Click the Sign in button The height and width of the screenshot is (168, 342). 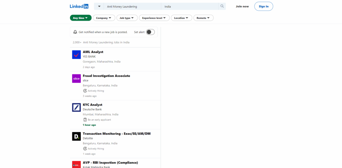tap(264, 6)
